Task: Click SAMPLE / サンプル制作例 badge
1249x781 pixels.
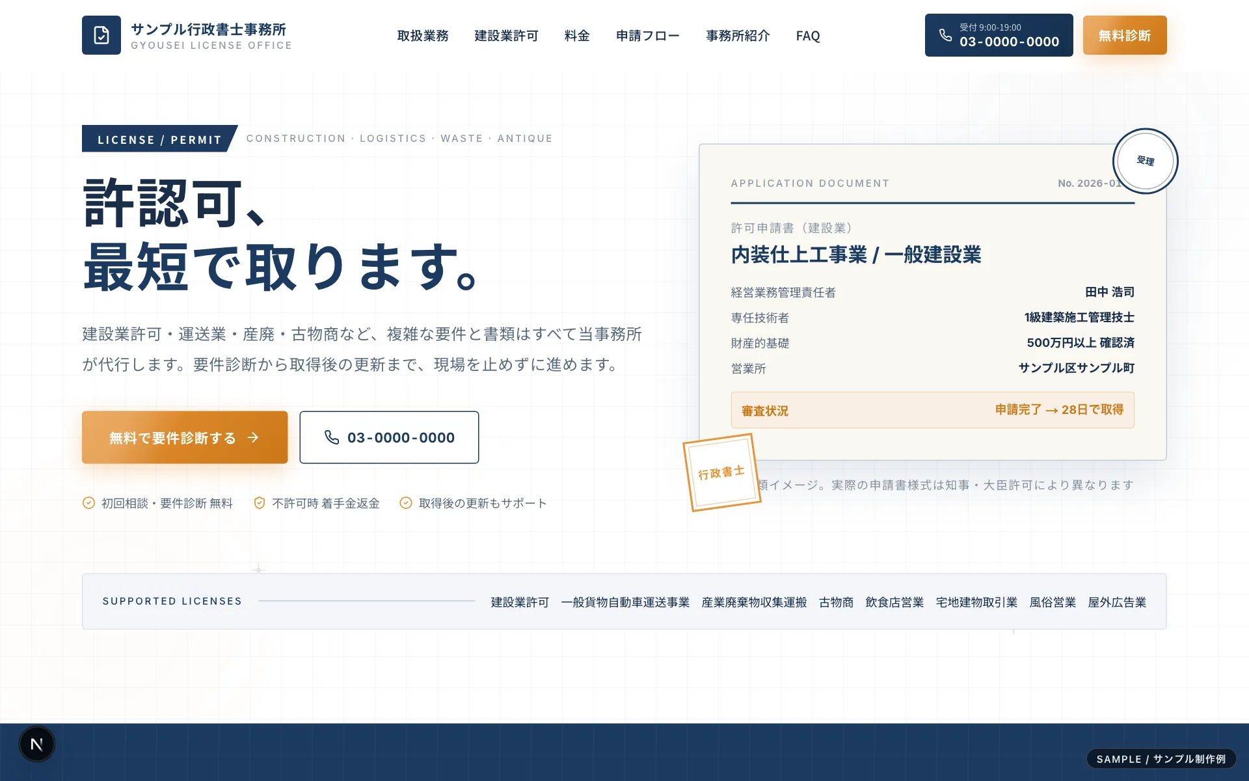Action: 1161,759
